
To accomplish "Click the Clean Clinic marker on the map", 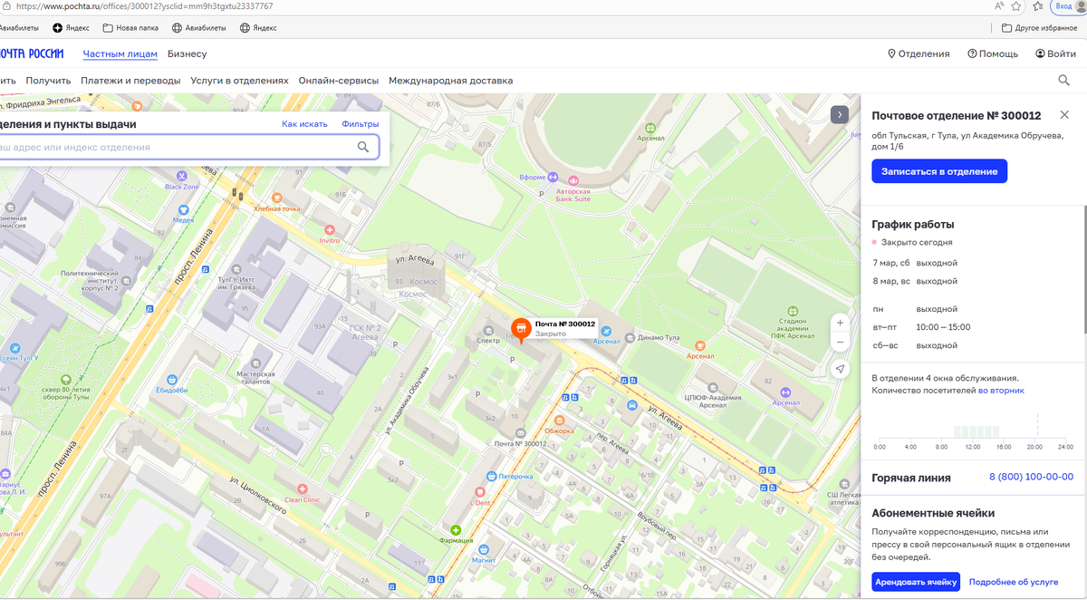I will [303, 489].
